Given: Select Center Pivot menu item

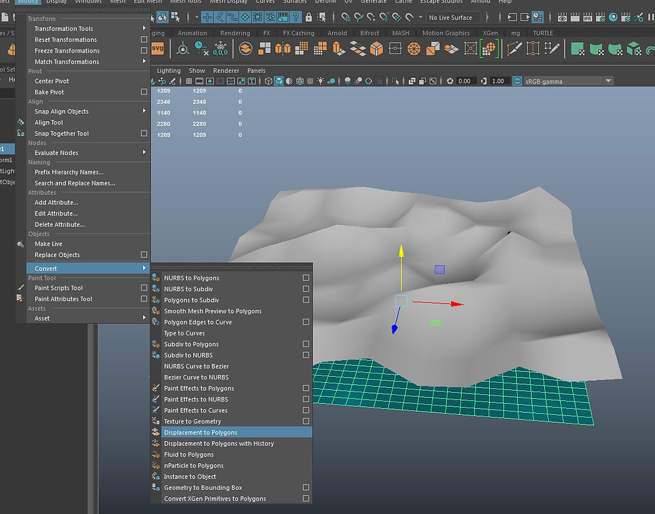Looking at the screenshot, I should tap(88, 81).
